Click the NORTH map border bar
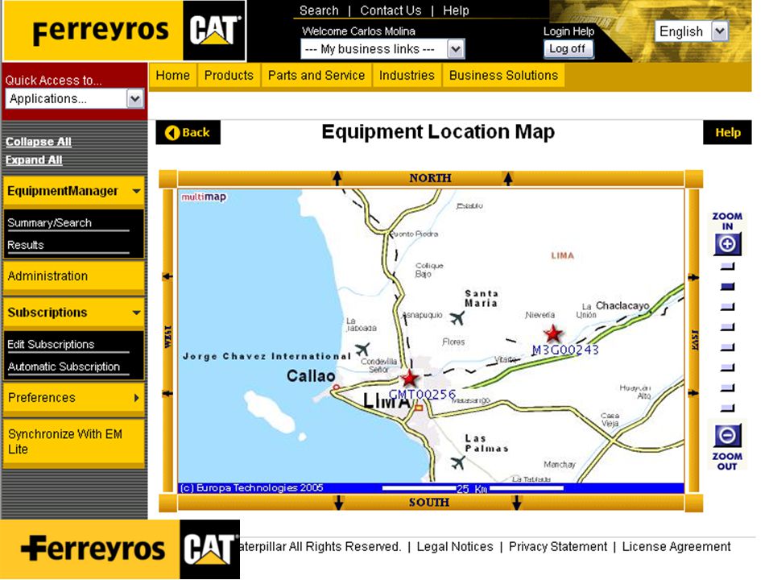This screenshot has width=773, height=580. [x=430, y=178]
